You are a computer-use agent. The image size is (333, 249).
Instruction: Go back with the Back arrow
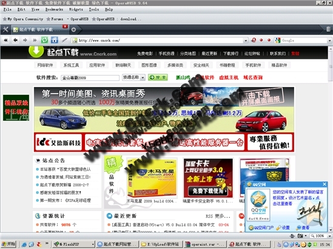(x=16, y=40)
